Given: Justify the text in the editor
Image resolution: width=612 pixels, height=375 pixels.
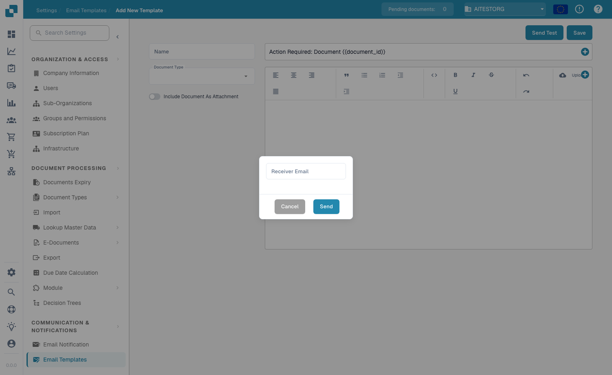Looking at the screenshot, I should (276, 91).
